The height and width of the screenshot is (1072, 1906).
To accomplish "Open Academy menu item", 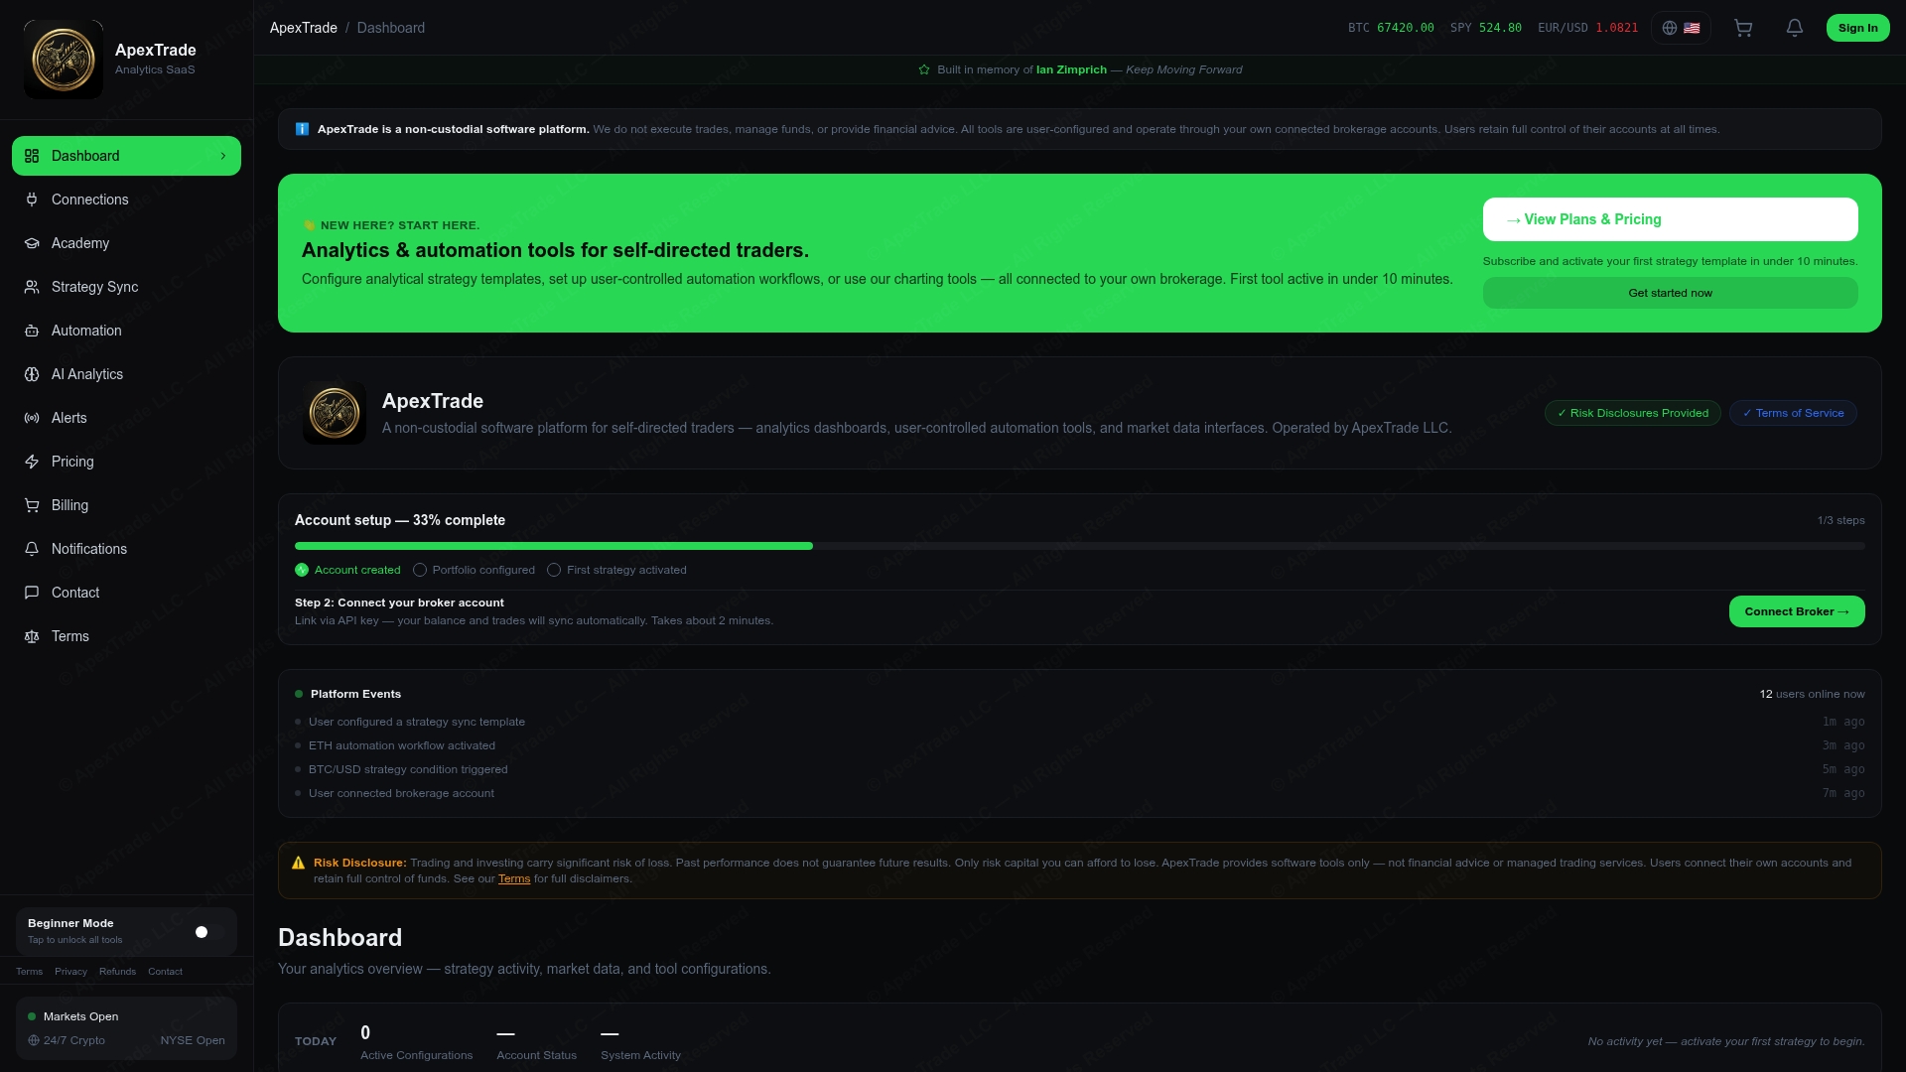I will click(126, 243).
